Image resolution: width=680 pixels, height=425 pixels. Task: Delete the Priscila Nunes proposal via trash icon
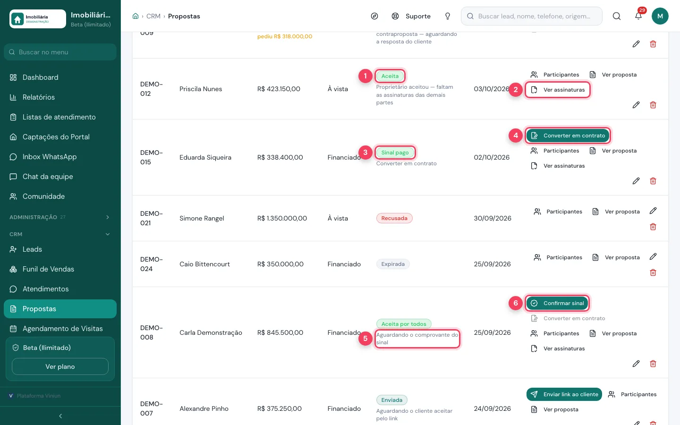[653, 105]
